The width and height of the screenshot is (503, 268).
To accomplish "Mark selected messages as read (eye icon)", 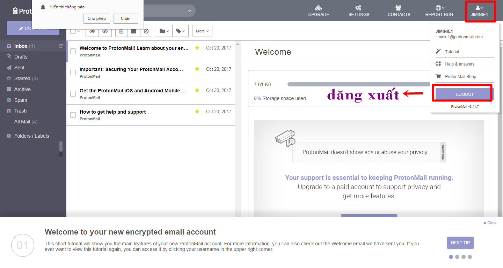I will coord(92,31).
